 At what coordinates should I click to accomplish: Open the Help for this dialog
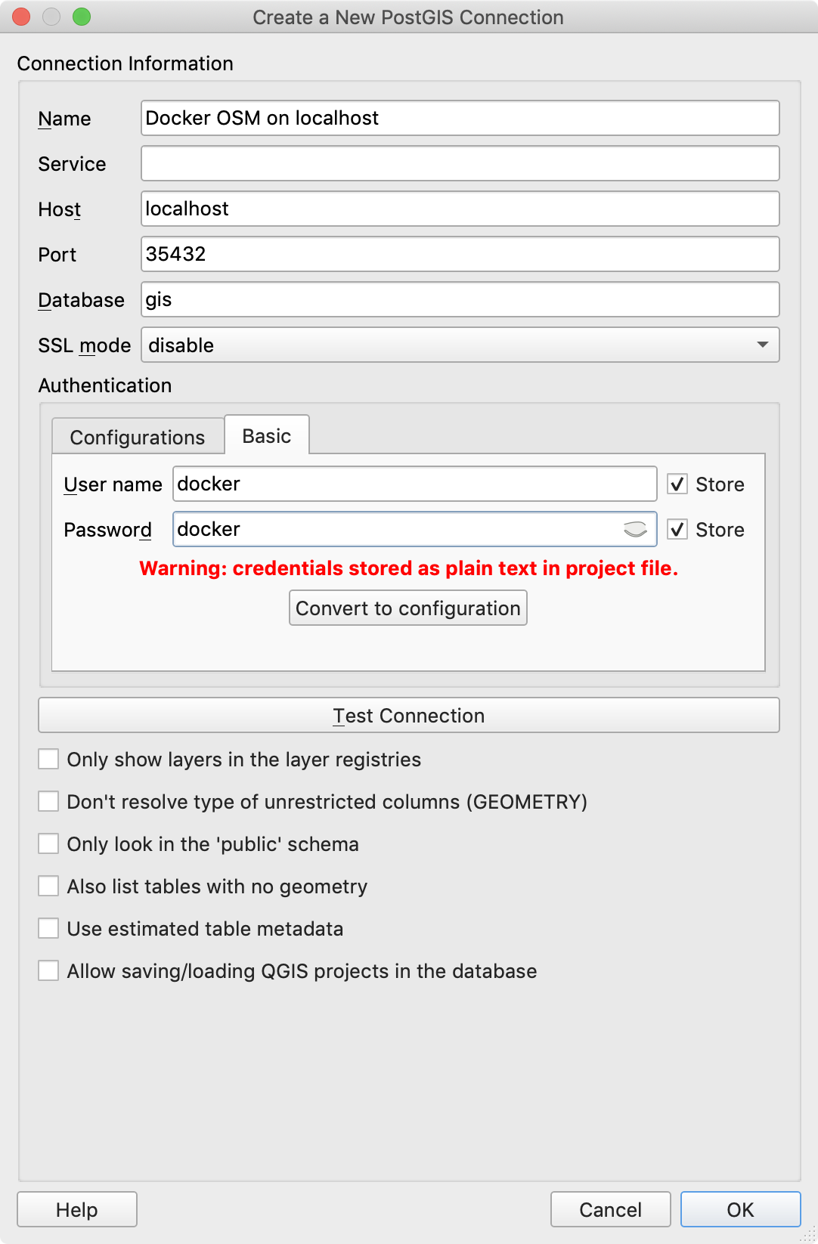[x=77, y=1210]
